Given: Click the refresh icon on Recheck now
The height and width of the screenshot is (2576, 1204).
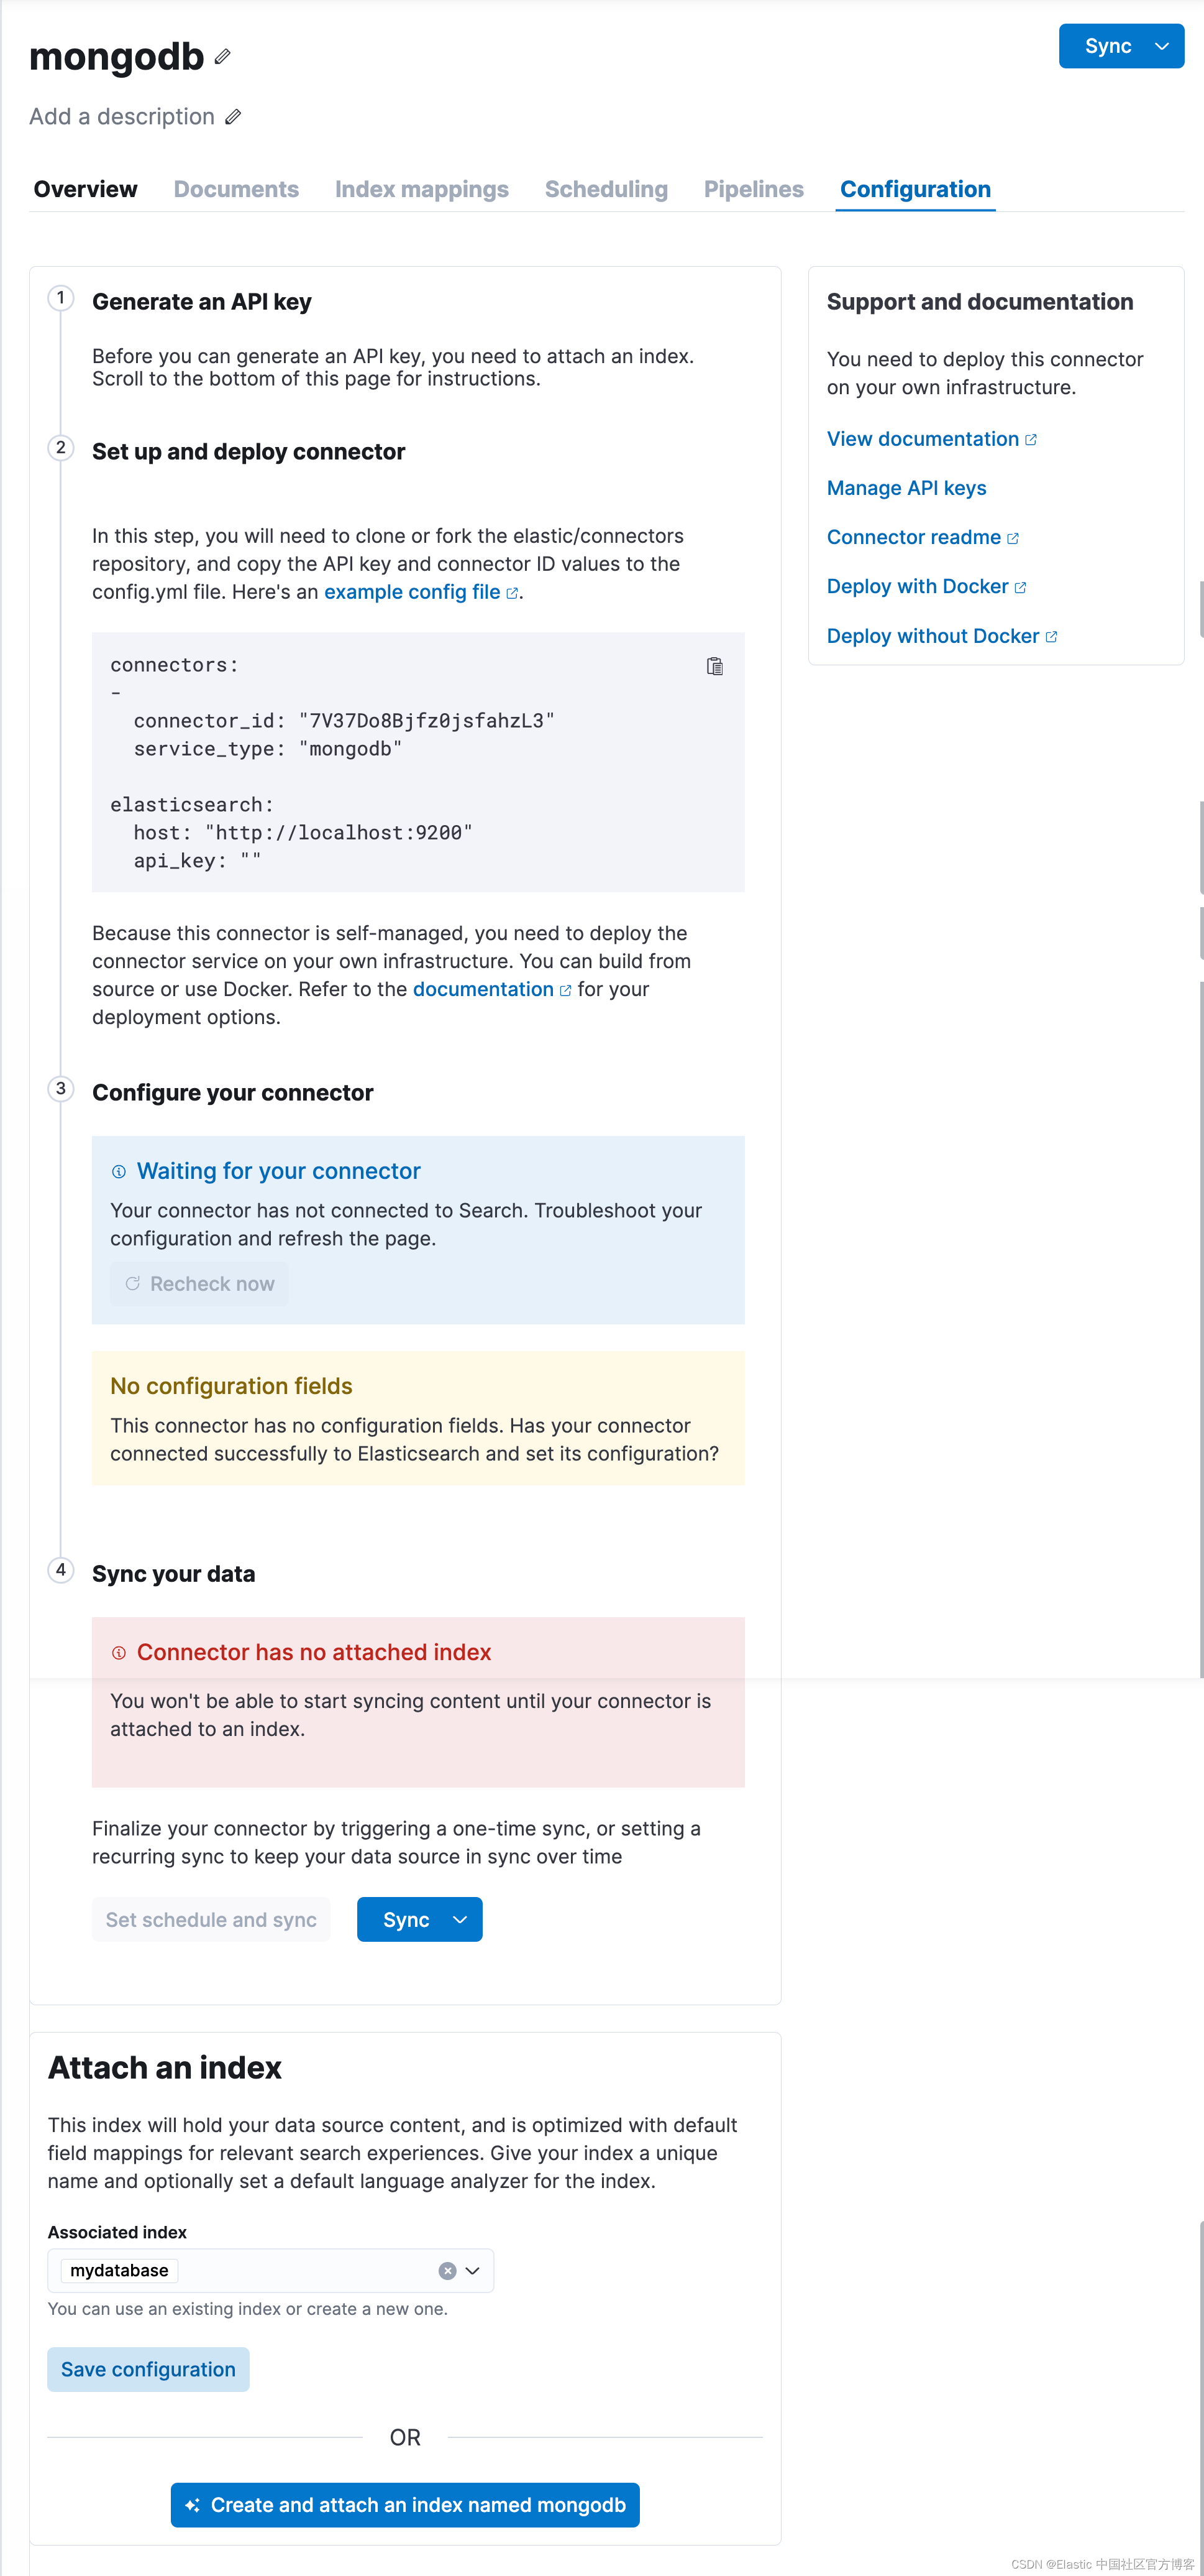Looking at the screenshot, I should [133, 1283].
